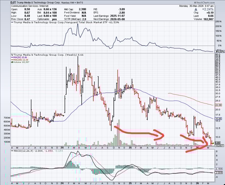This screenshot has height=185, width=225.
Task: Click the Prev Close value 8.47
Action: pyautogui.click(x=27, y=19)
